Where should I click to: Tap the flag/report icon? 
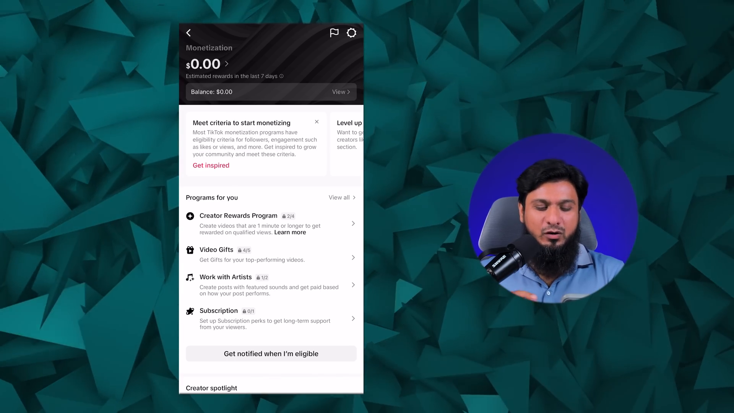click(x=334, y=32)
